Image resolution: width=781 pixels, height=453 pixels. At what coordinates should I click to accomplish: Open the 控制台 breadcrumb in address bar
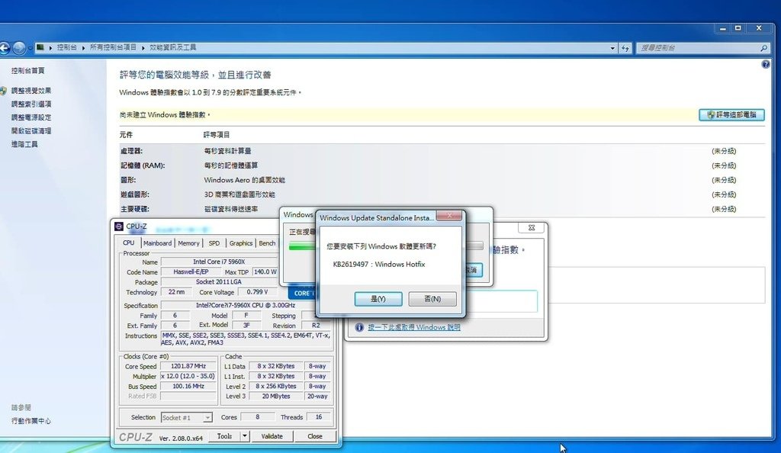[x=67, y=47]
